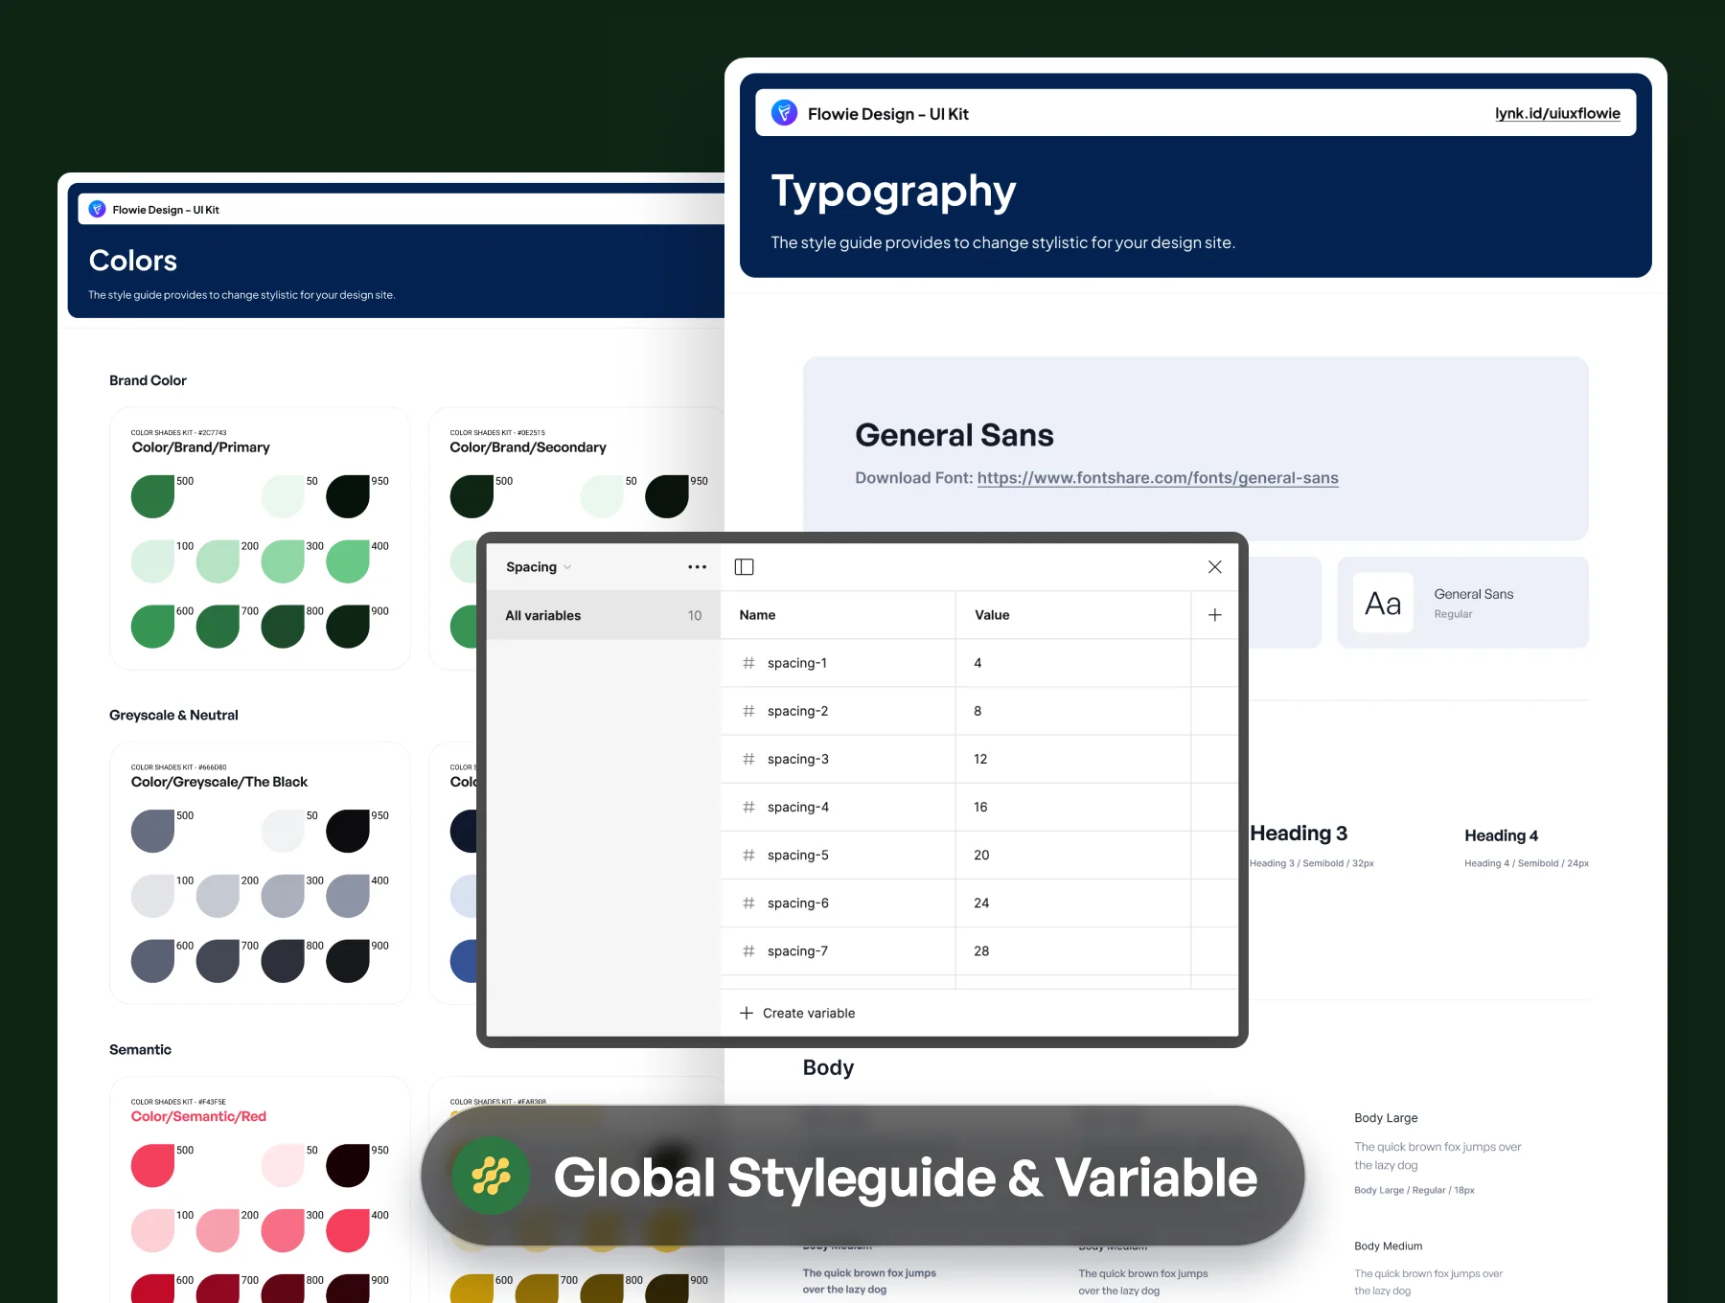Select the Greyscale & Neutral heading

pyautogui.click(x=173, y=715)
